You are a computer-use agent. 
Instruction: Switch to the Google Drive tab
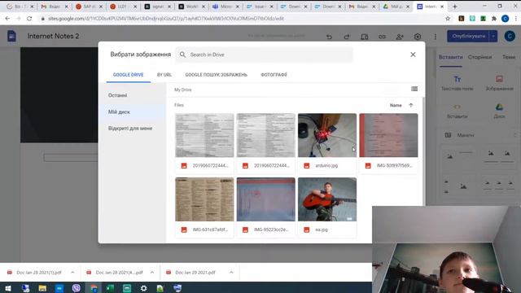tap(129, 75)
